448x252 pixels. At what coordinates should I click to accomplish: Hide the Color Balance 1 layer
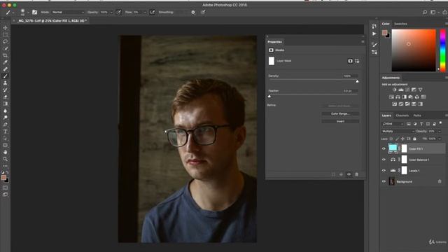(384, 160)
